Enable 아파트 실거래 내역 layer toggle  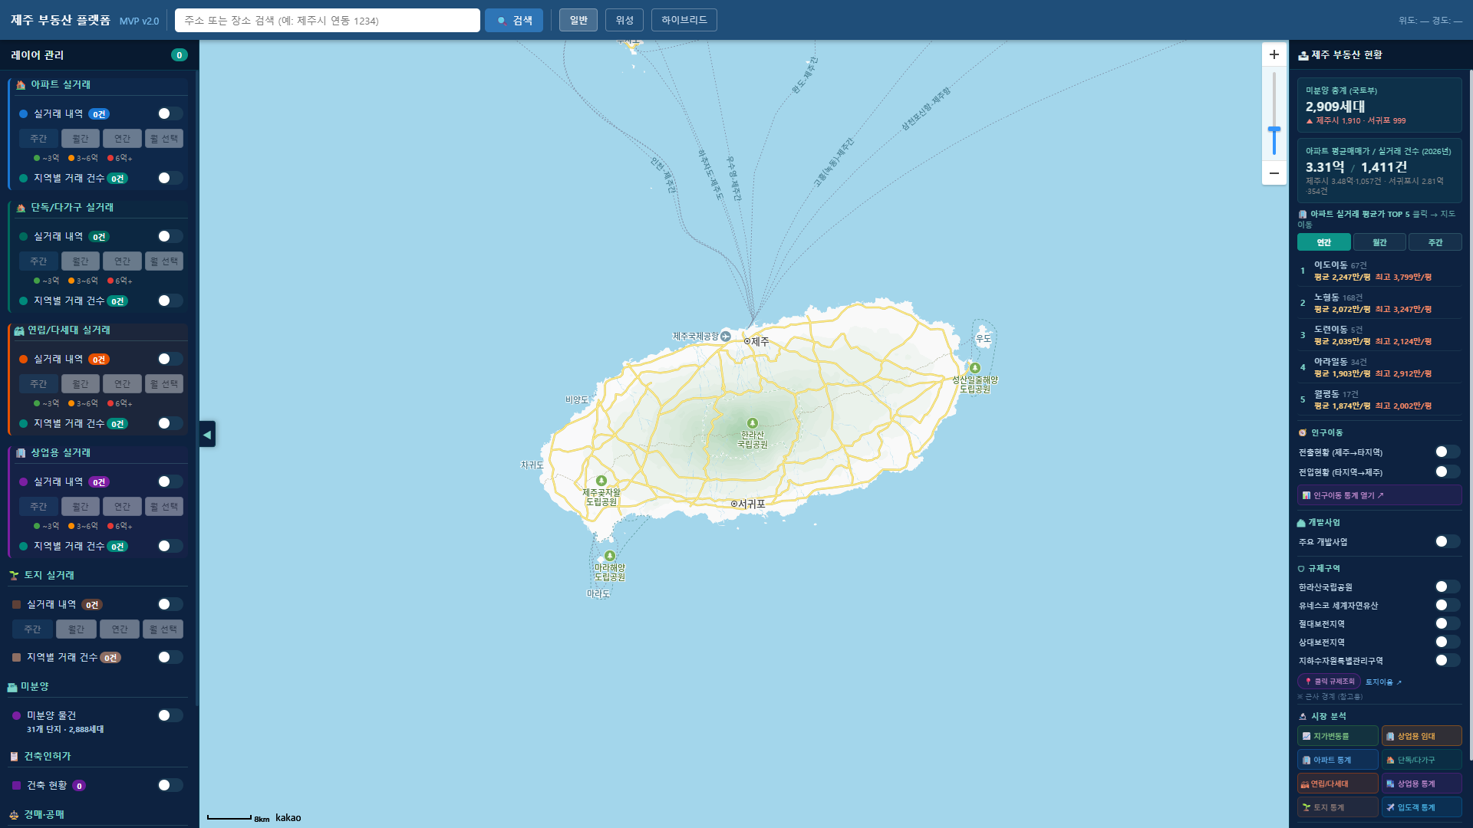(170, 113)
